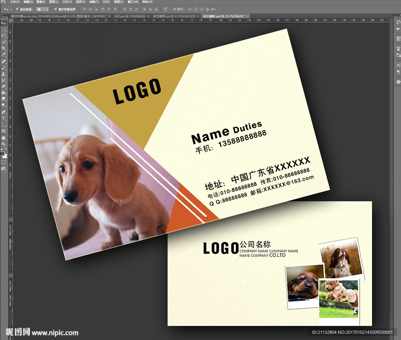Select the Pen tool
401x340 pixels.
coord(4,112)
